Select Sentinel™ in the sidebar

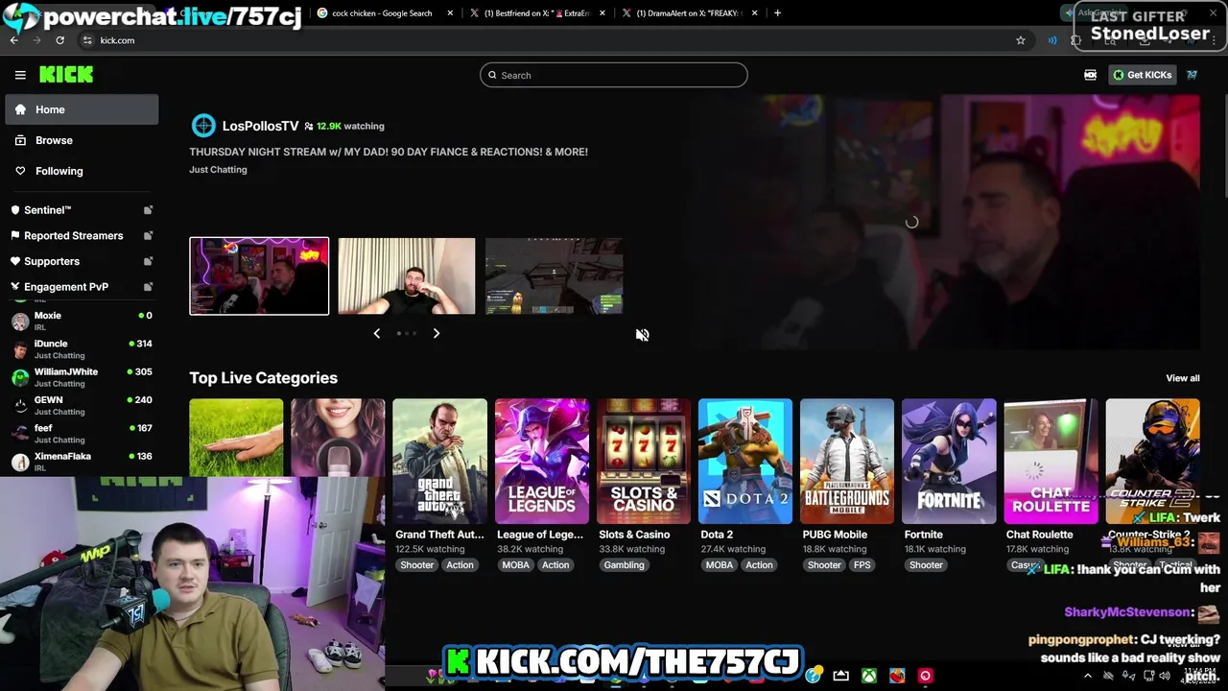click(x=47, y=210)
